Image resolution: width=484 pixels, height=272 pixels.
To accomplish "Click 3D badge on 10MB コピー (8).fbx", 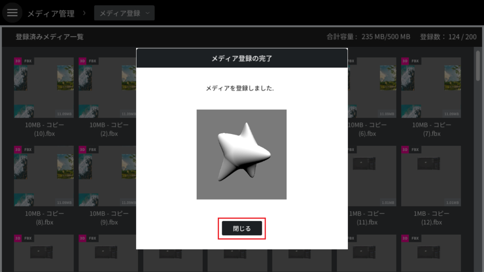I will pos(17,150).
